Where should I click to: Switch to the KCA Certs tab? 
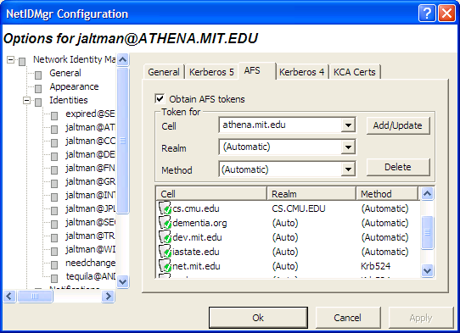point(355,72)
